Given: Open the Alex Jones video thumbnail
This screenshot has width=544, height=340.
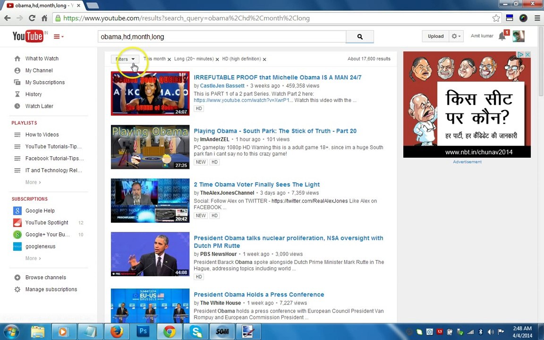Looking at the screenshot, I should pos(150,201).
